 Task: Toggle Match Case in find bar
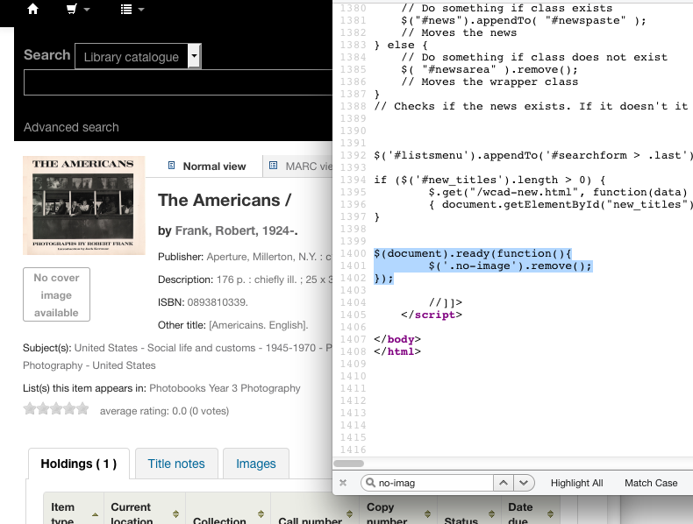click(x=651, y=483)
